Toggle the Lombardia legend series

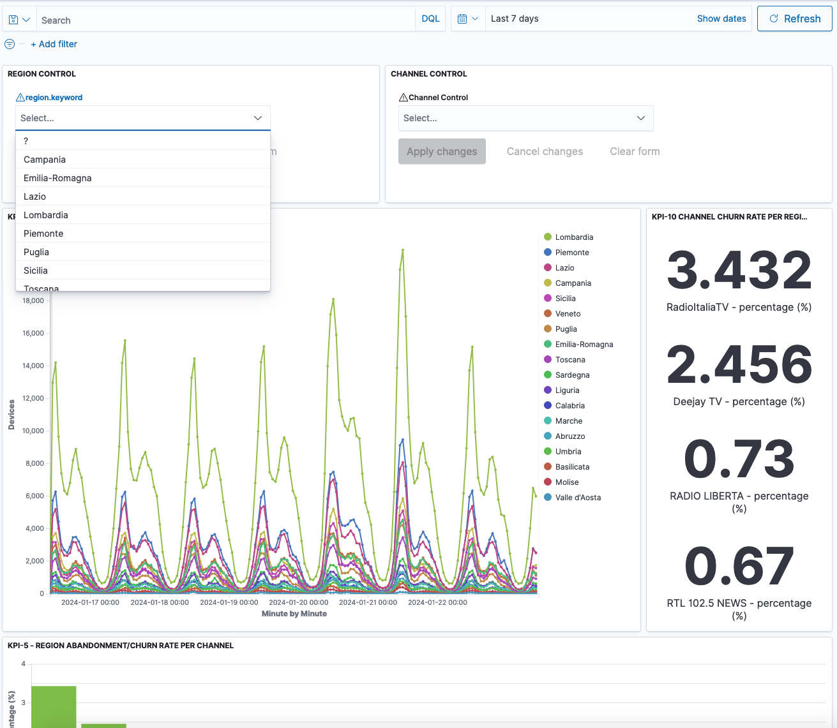click(574, 237)
